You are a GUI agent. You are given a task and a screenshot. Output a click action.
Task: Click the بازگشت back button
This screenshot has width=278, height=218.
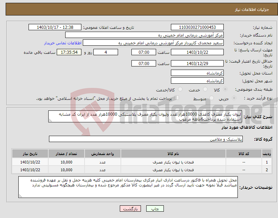click(x=130, y=209)
